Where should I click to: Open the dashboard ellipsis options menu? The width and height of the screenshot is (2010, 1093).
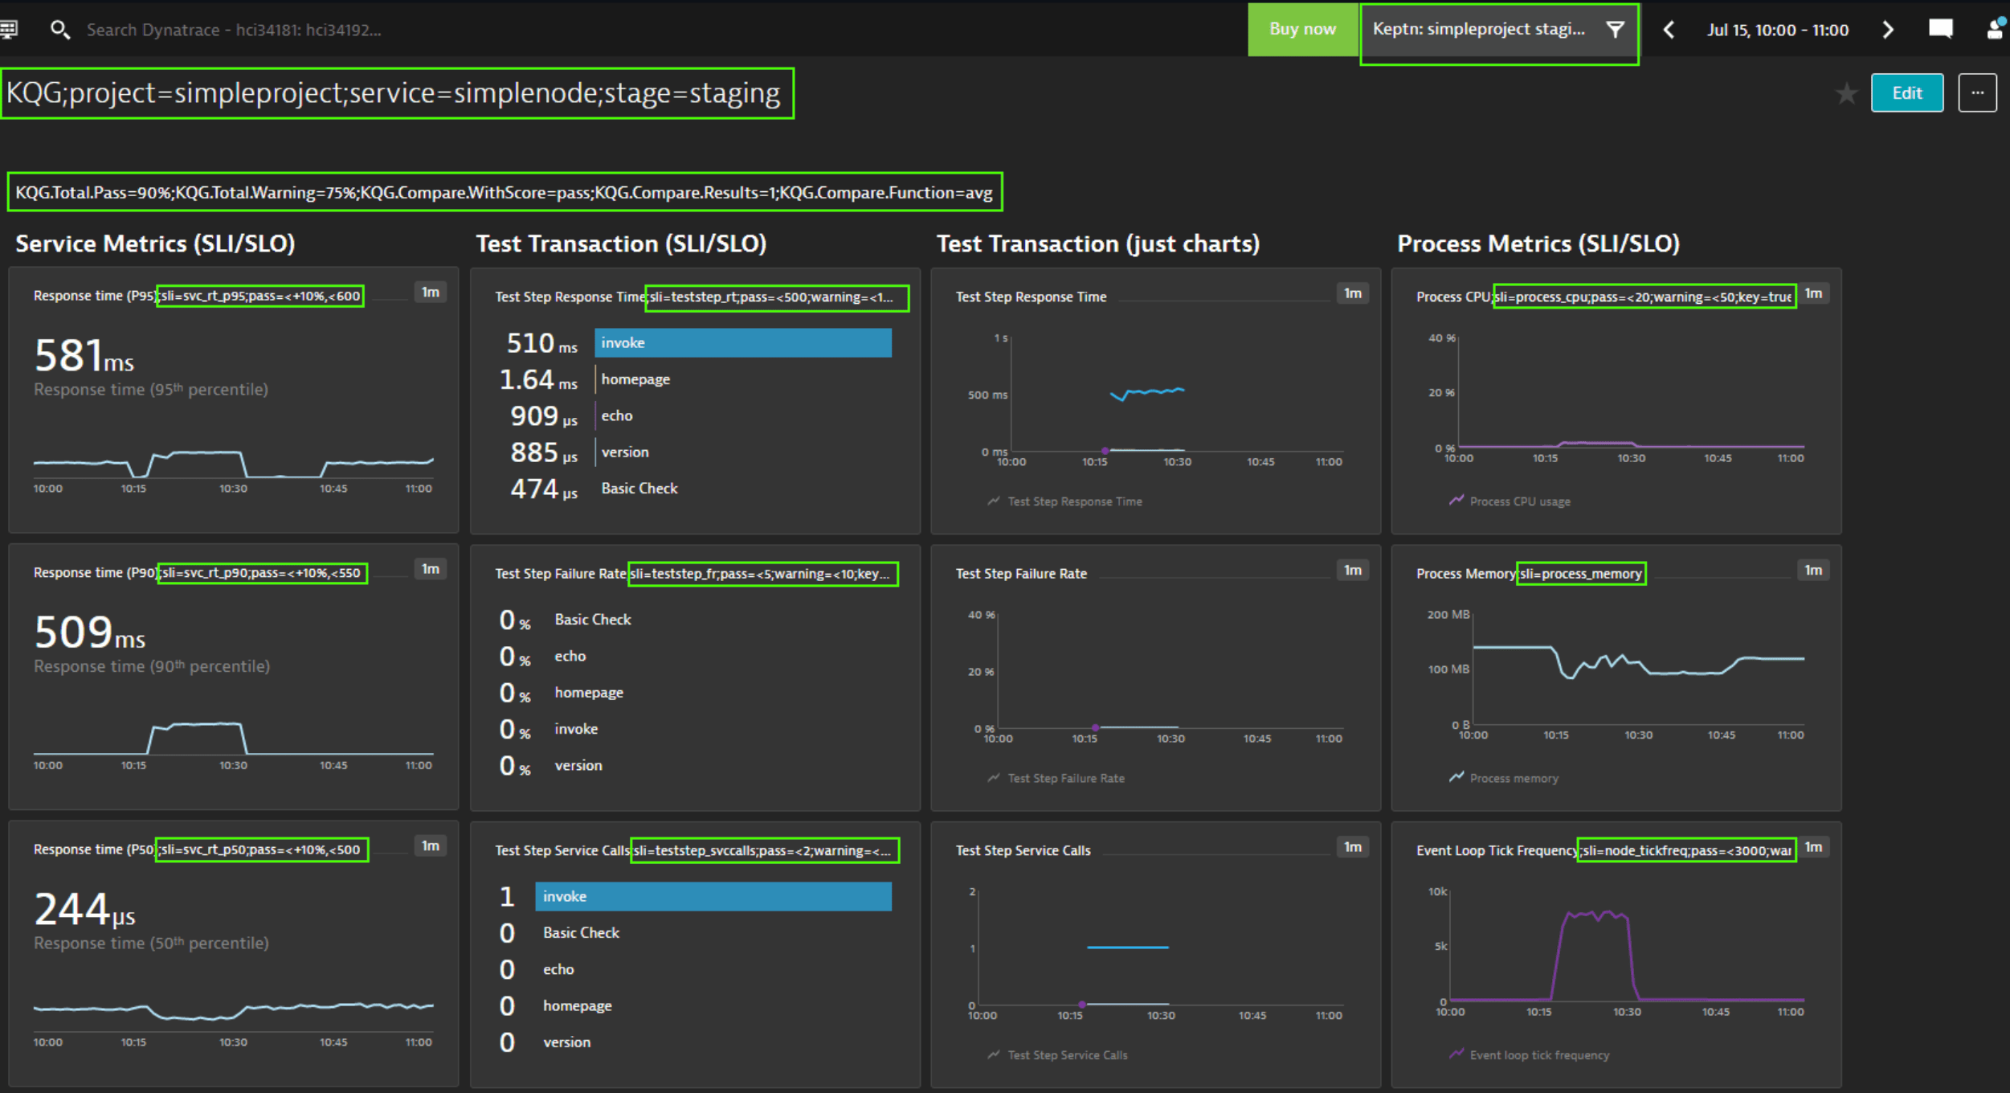[x=1978, y=92]
